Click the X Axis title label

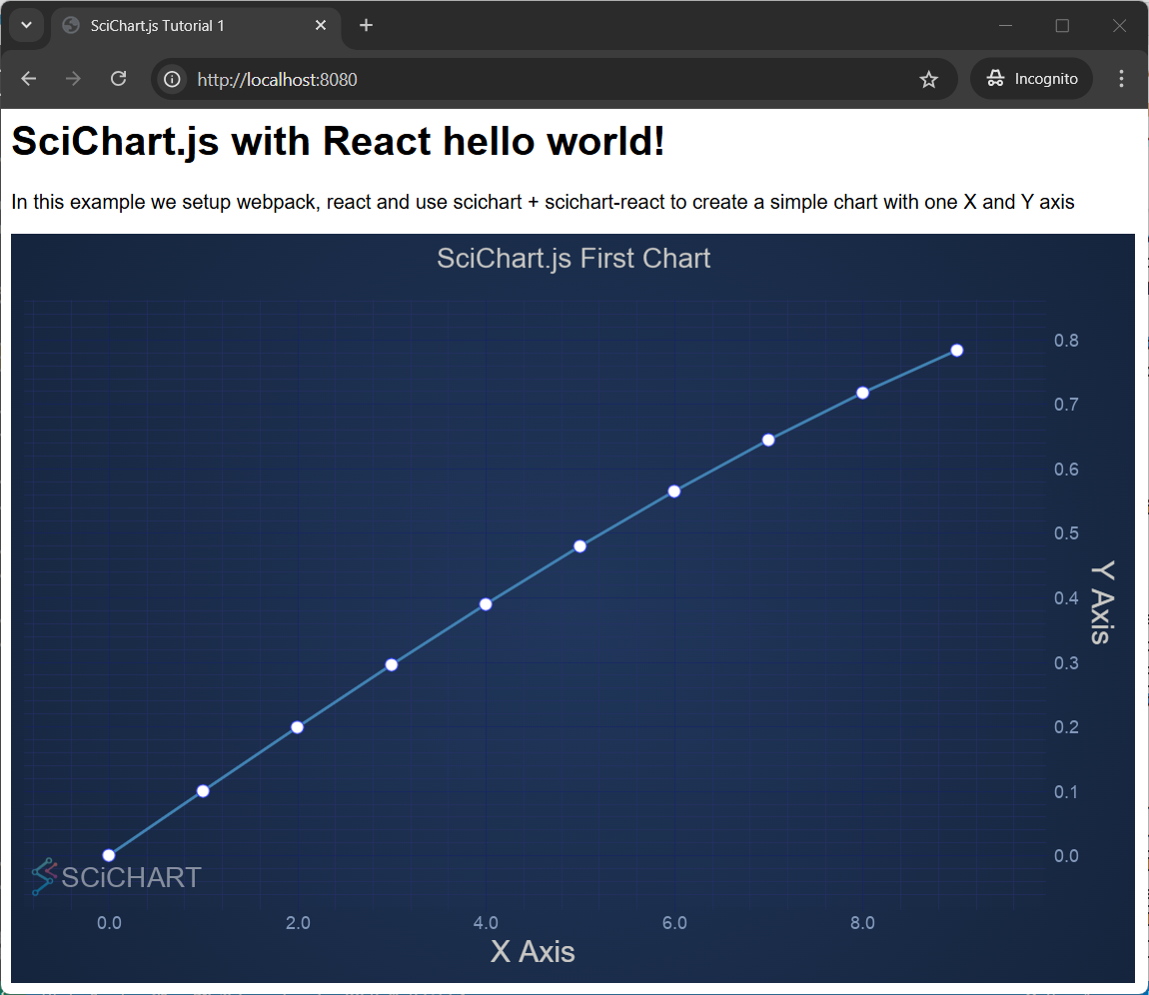click(533, 951)
